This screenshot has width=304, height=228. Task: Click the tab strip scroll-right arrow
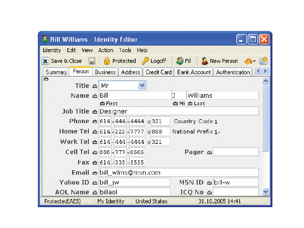[x=265, y=71]
